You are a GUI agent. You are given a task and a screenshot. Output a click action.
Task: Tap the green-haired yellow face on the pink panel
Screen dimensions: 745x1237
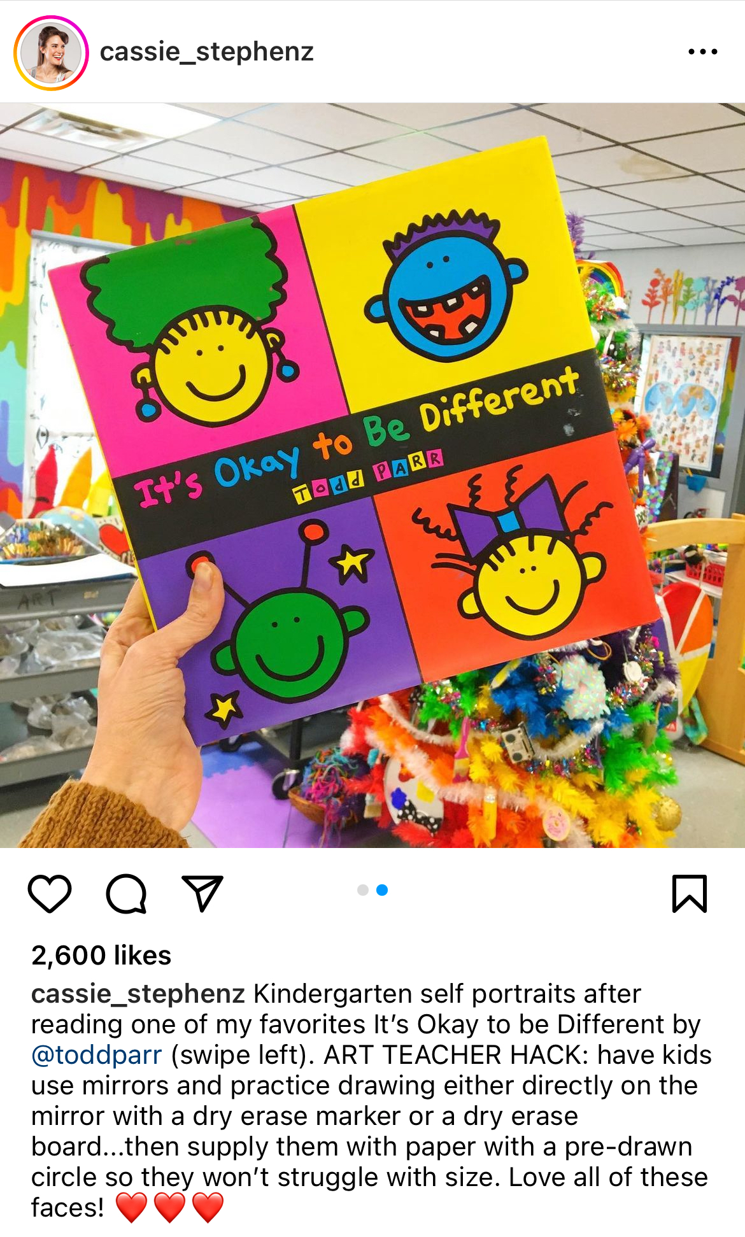tap(191, 325)
